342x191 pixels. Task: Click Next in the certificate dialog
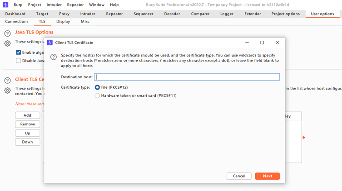(x=268, y=176)
